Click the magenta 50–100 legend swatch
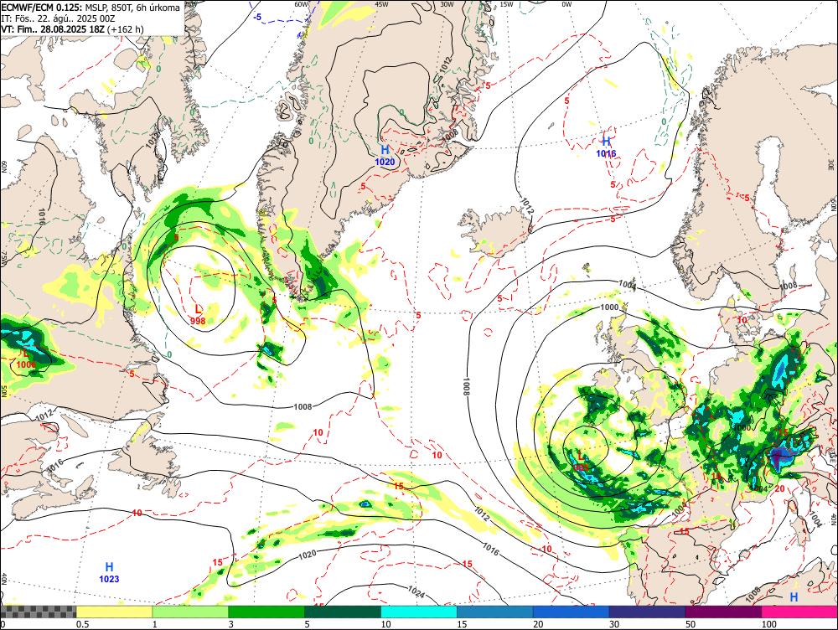 click(724, 612)
